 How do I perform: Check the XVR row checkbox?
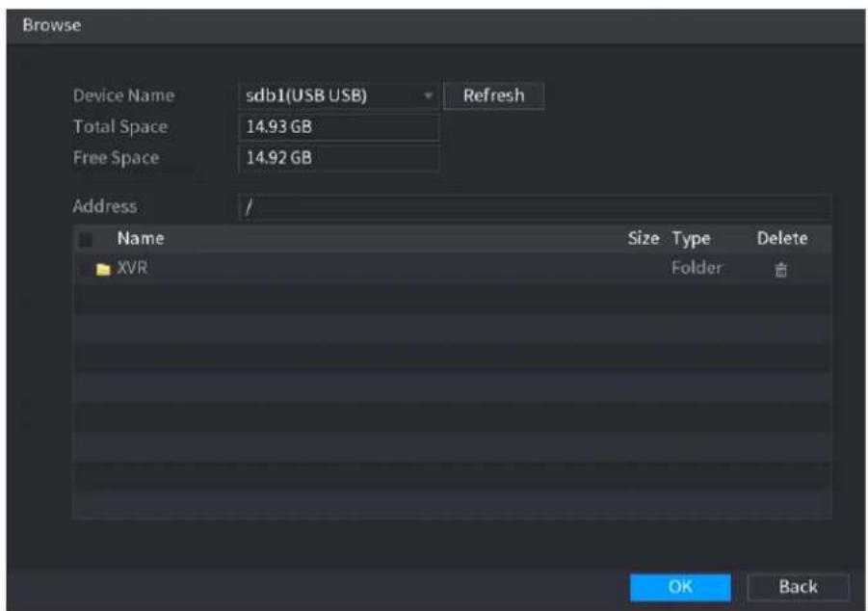[x=86, y=269]
